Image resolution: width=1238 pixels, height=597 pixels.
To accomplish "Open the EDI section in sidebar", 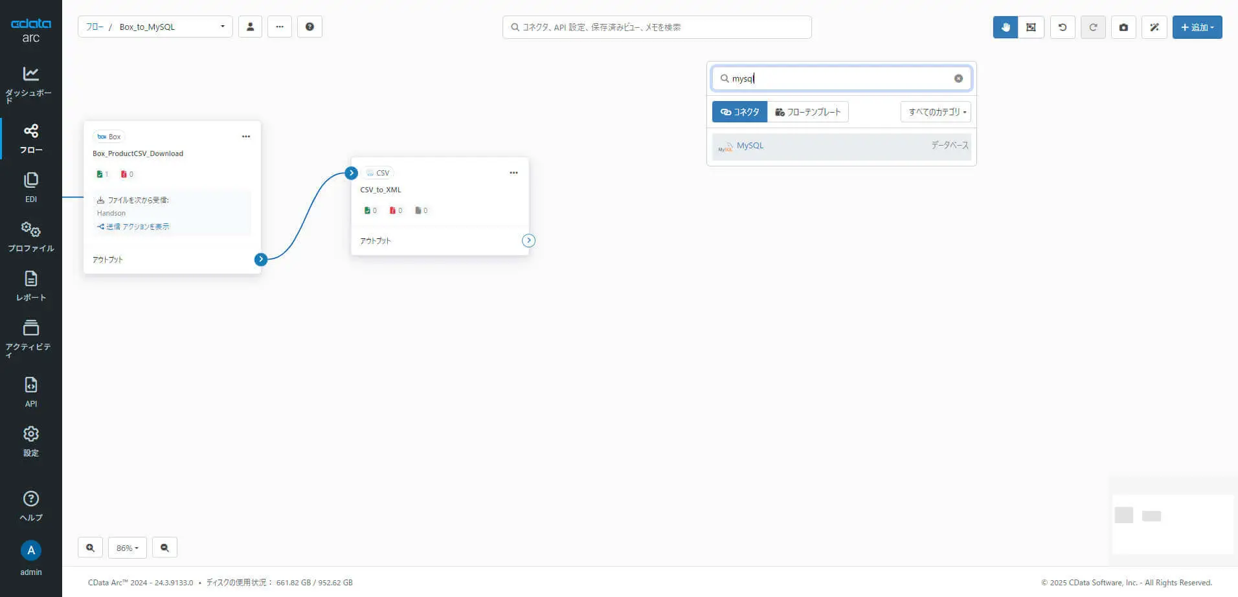I will [30, 187].
